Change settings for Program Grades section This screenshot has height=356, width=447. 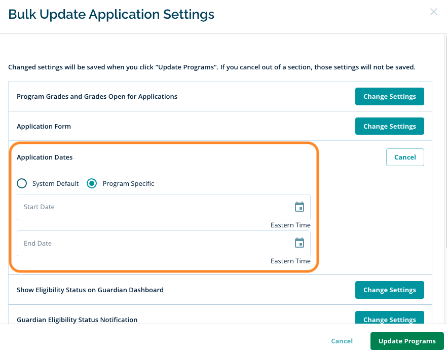pyautogui.click(x=389, y=96)
